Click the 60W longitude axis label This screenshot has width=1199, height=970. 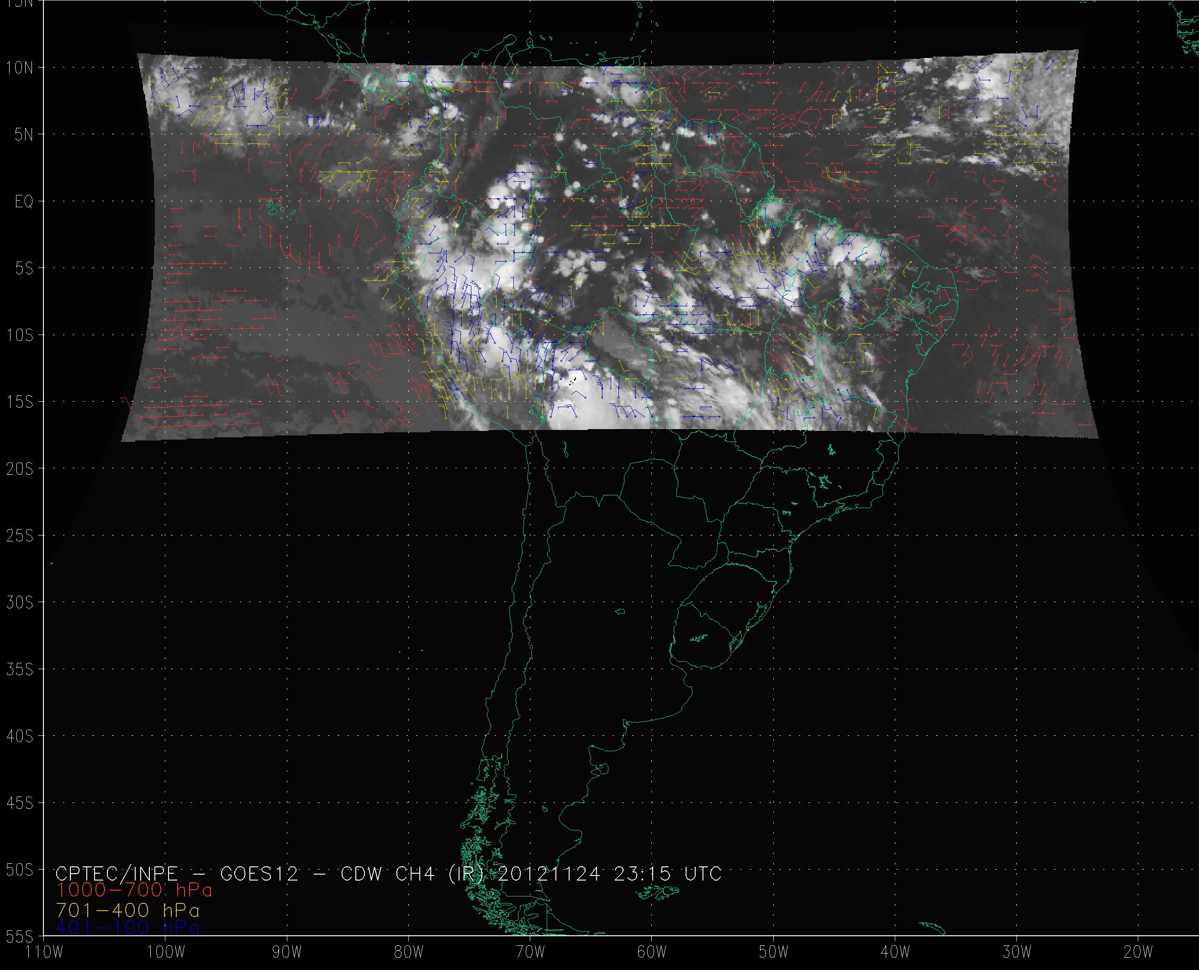click(652, 952)
